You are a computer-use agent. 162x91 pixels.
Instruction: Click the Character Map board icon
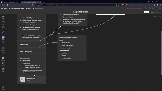point(23,79)
